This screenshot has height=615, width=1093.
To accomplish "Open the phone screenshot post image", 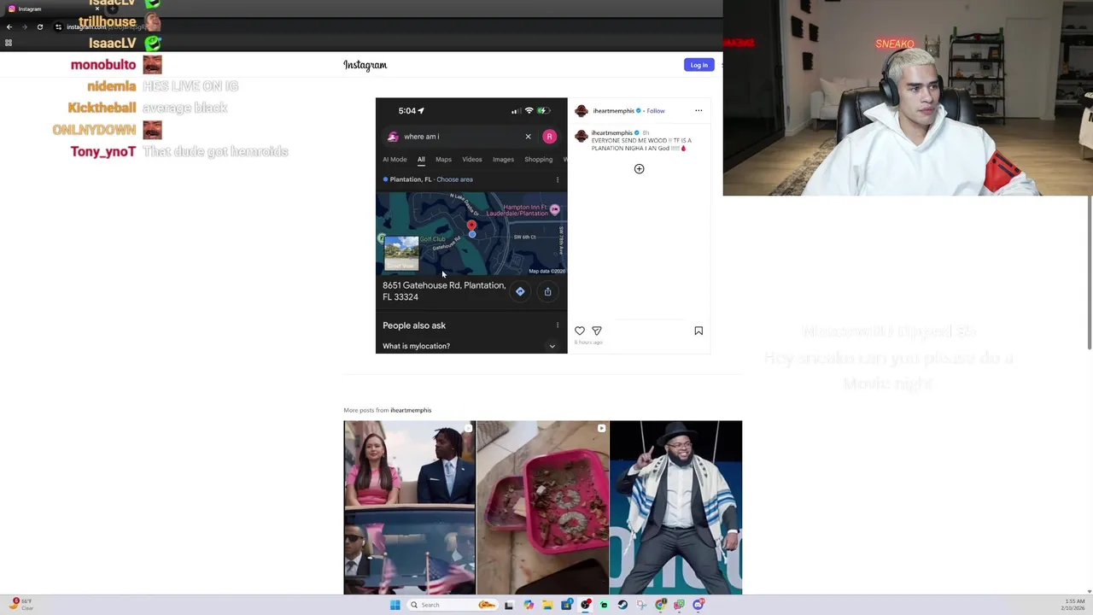I will (471, 225).
